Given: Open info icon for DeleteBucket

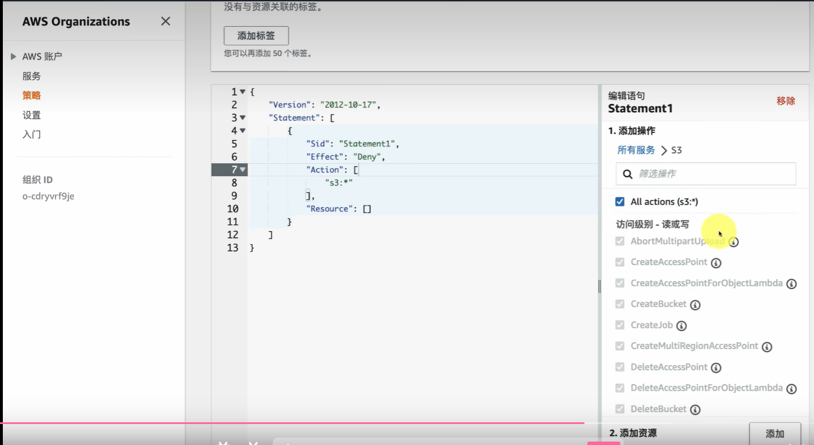Looking at the screenshot, I should pos(695,409).
